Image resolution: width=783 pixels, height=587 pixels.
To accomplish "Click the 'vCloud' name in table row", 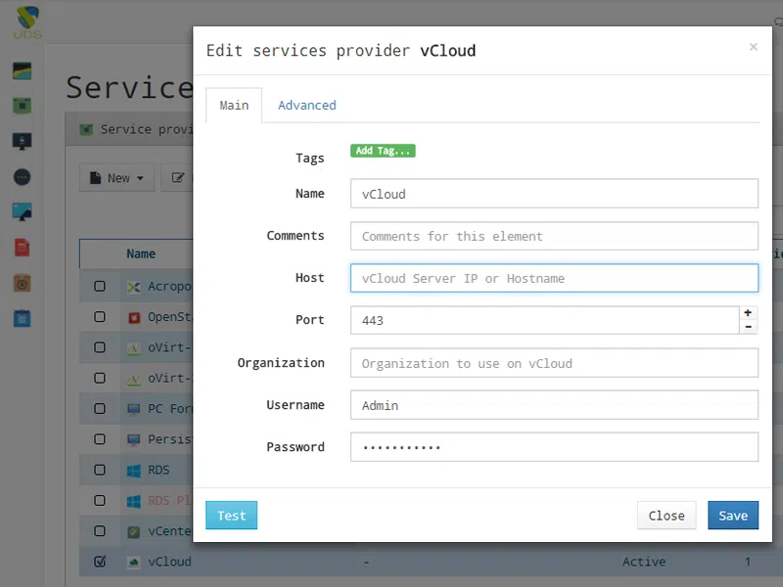I will click(169, 562).
